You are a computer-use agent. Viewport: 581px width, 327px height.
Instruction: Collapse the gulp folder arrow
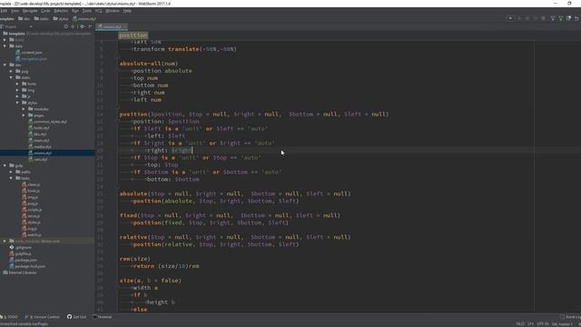coord(5,165)
